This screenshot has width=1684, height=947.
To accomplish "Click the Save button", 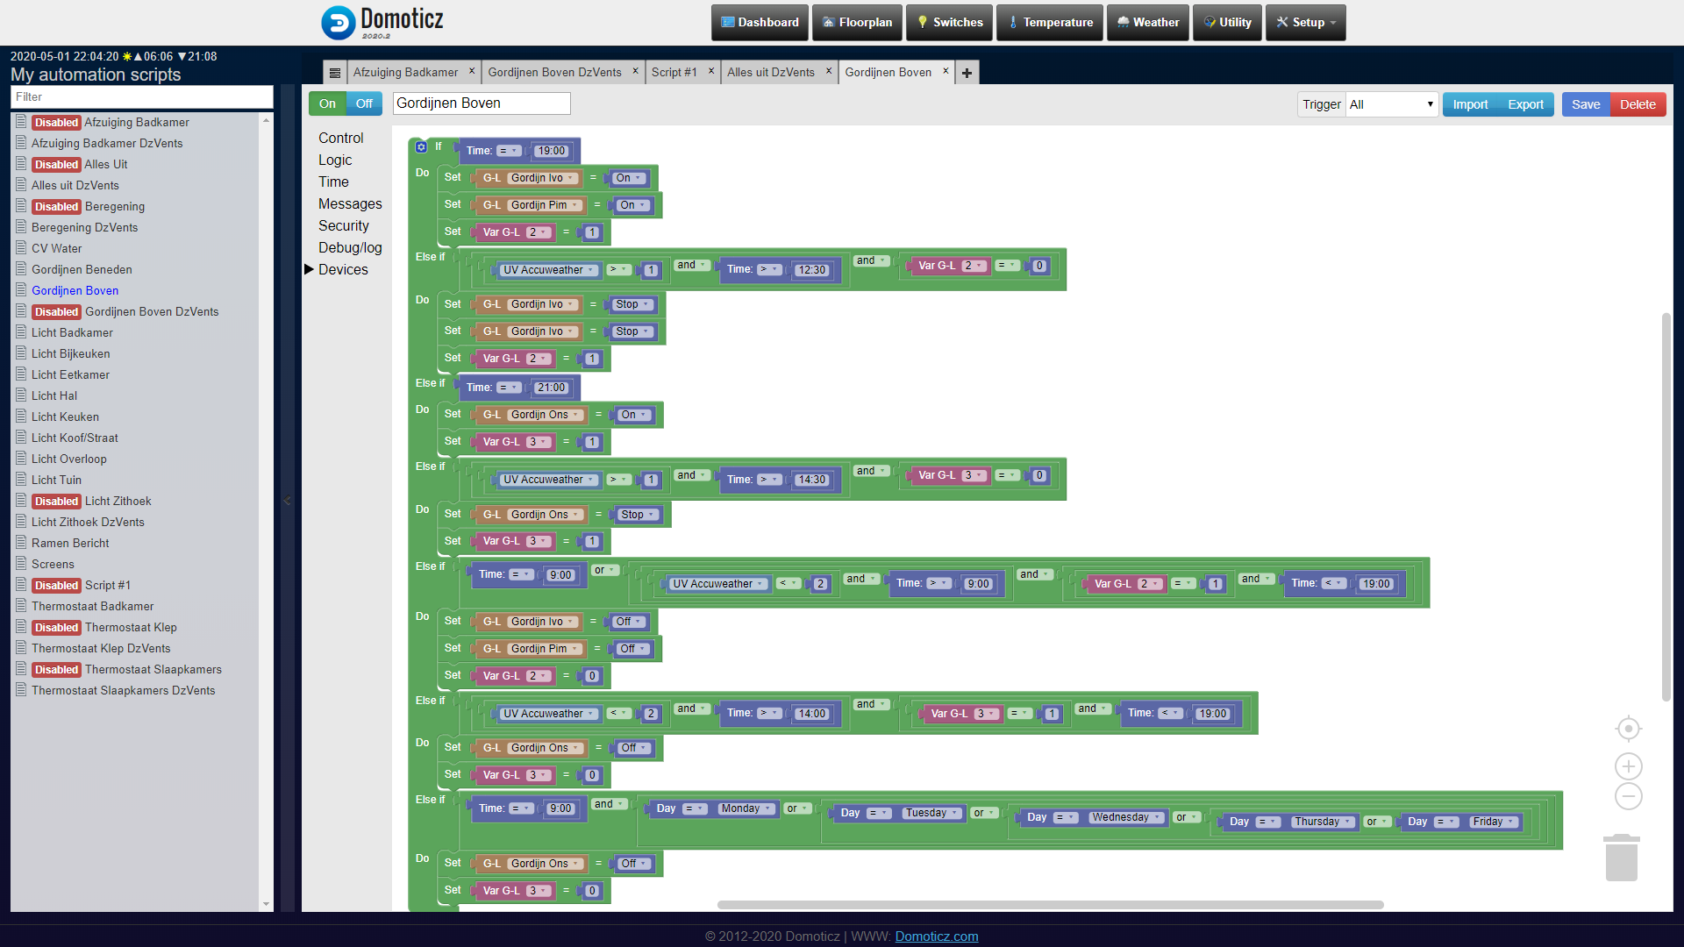I will click(1585, 104).
